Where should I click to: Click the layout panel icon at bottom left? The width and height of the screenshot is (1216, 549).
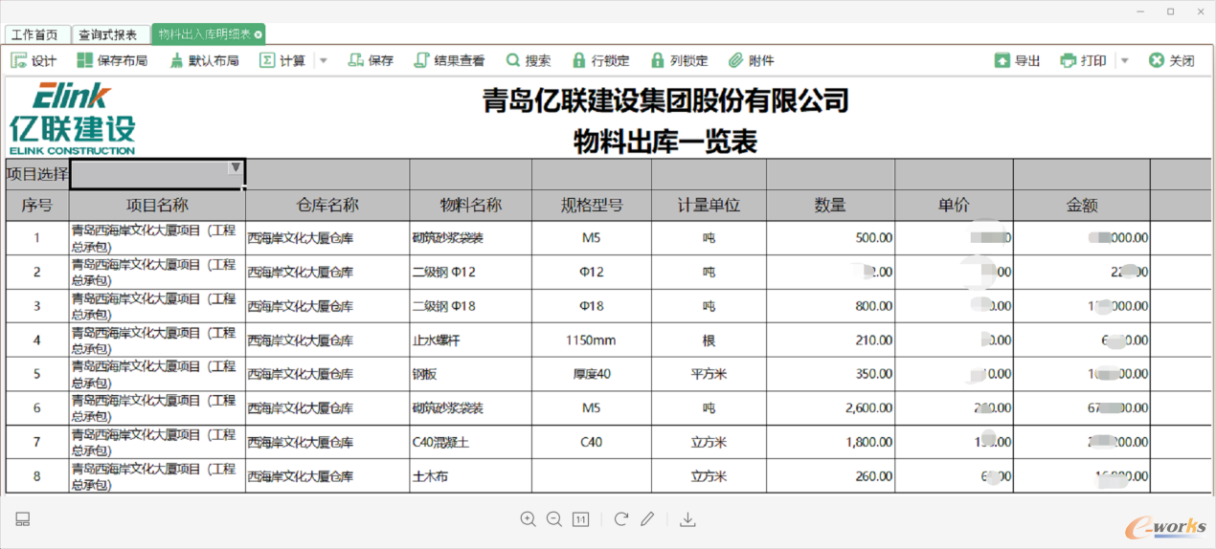23,519
